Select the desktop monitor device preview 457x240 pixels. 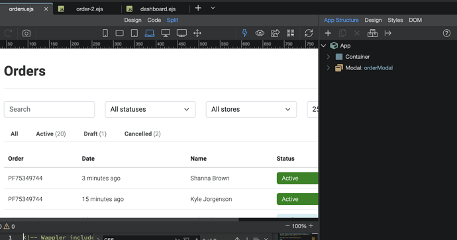coord(166,33)
